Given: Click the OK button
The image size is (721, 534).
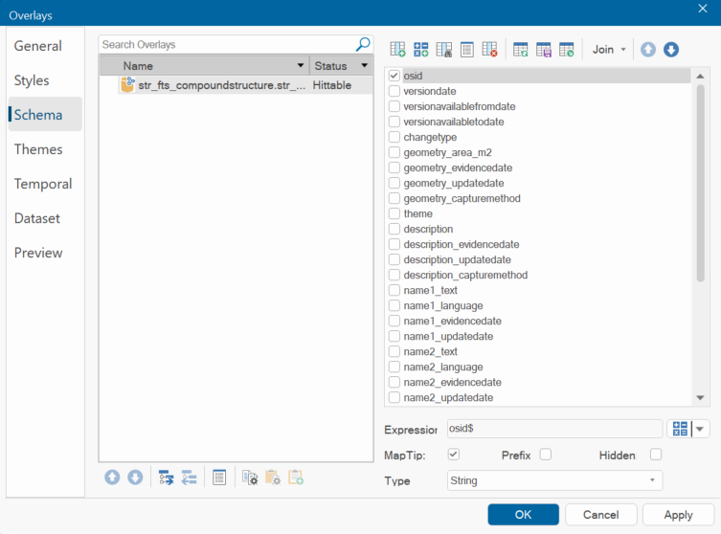Looking at the screenshot, I should (x=524, y=514).
